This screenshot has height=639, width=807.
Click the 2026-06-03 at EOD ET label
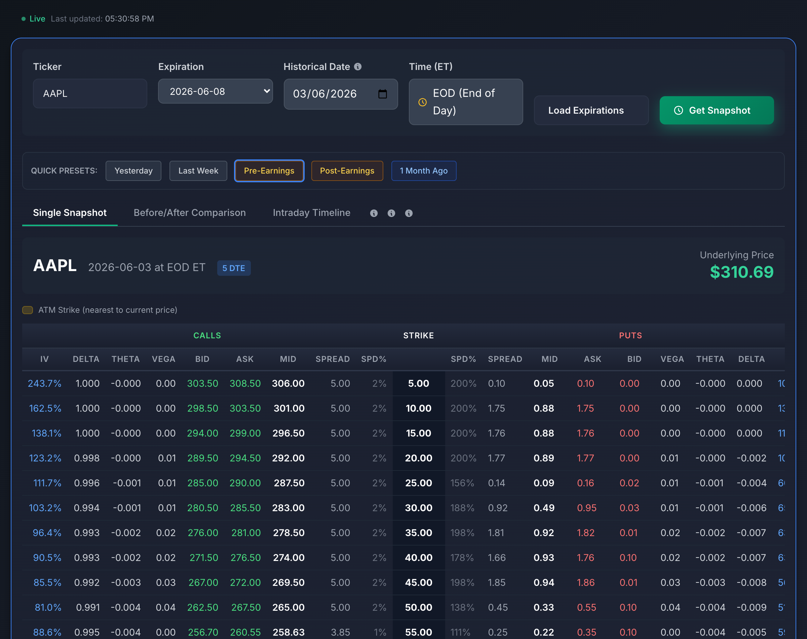click(147, 267)
